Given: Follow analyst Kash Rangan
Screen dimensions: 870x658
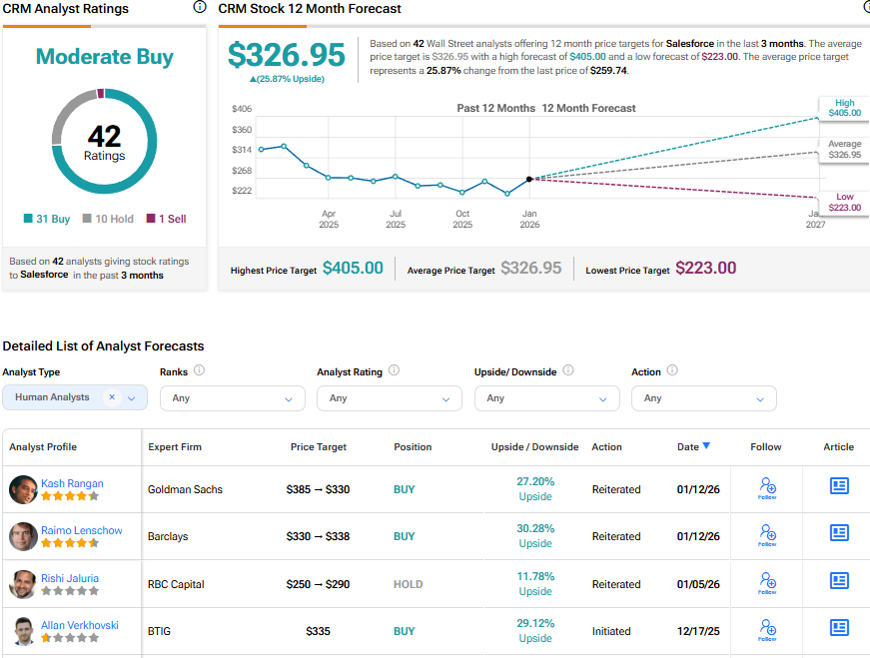Looking at the screenshot, I should [767, 488].
